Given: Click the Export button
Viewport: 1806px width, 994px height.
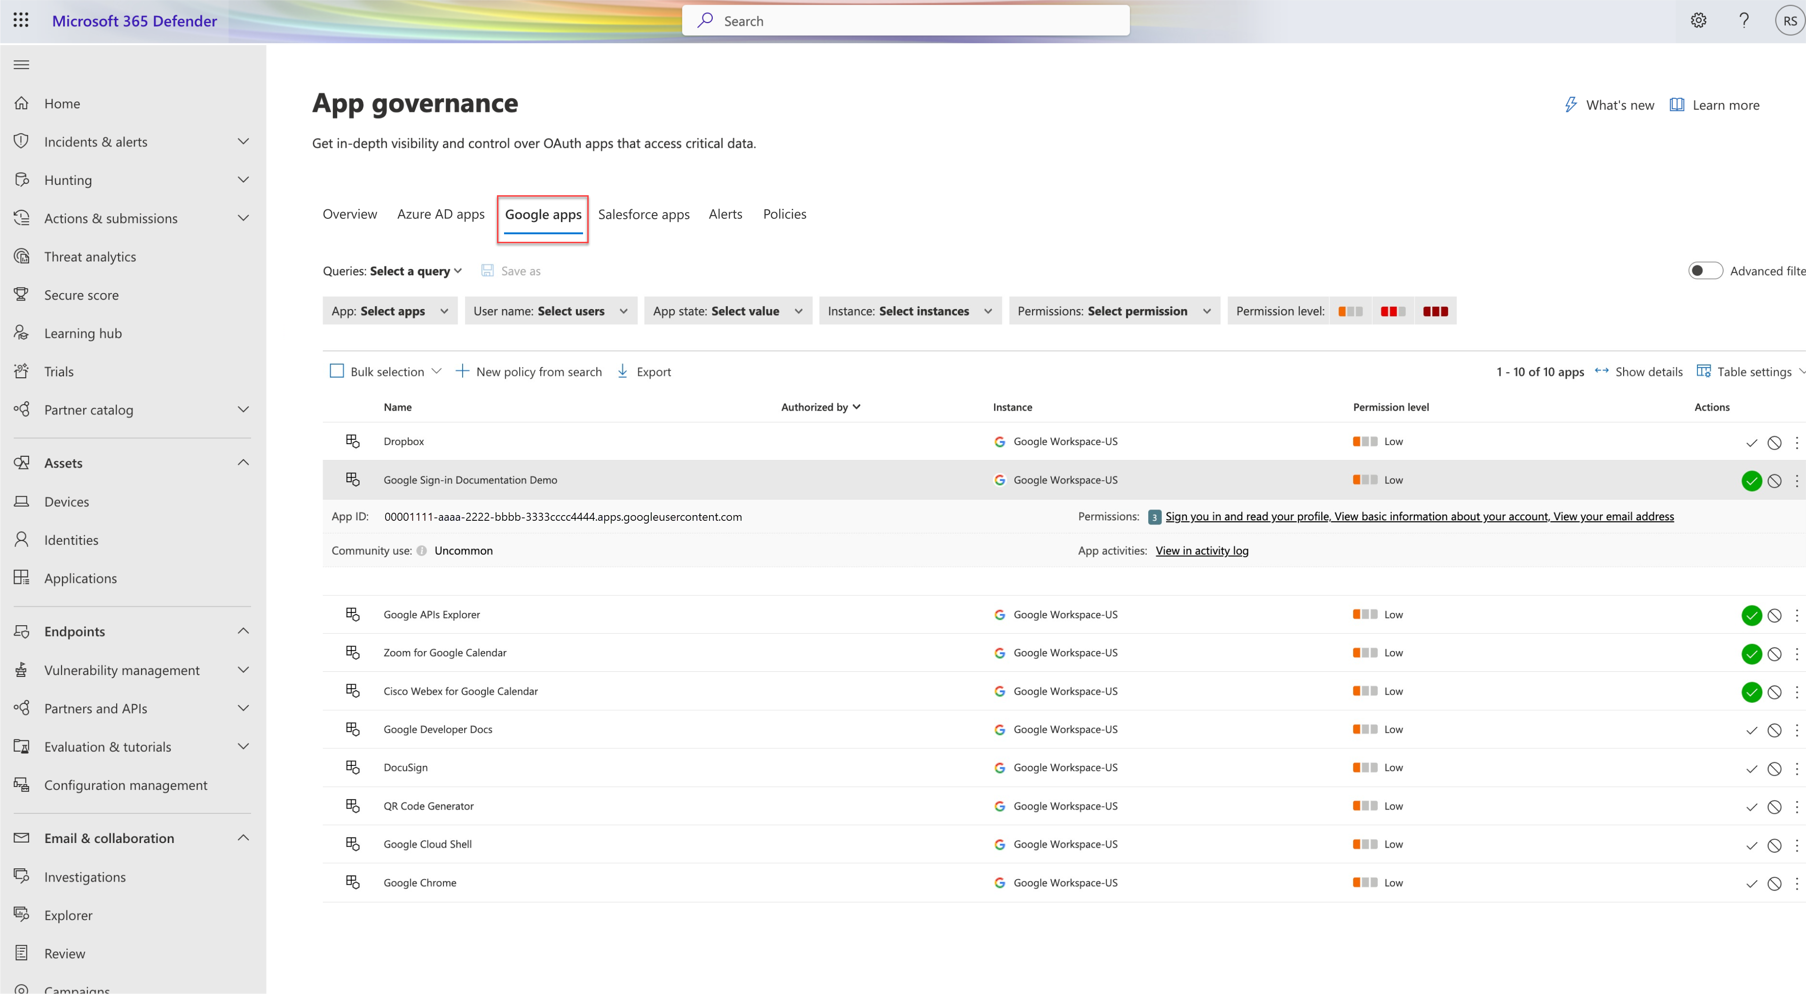Looking at the screenshot, I should (x=645, y=371).
